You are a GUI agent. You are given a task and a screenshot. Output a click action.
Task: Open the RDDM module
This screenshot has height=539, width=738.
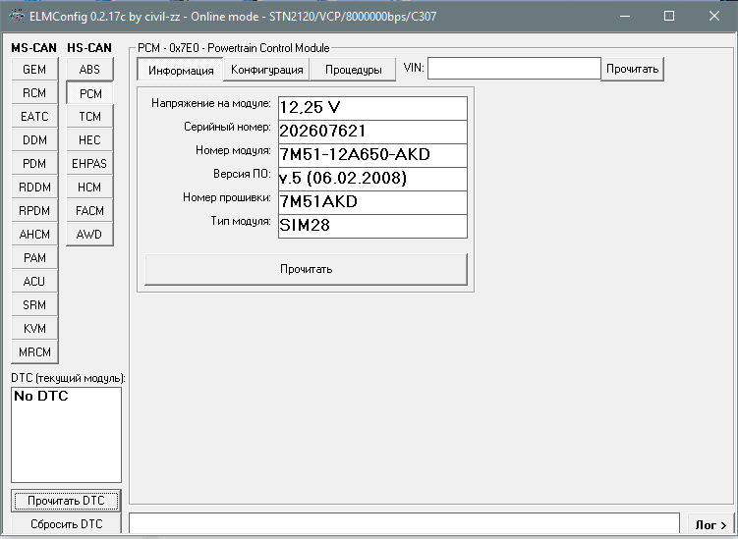(x=34, y=188)
